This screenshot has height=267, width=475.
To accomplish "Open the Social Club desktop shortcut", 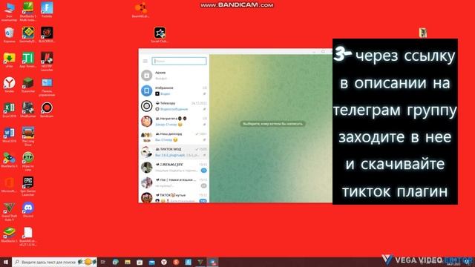I will [160, 35].
